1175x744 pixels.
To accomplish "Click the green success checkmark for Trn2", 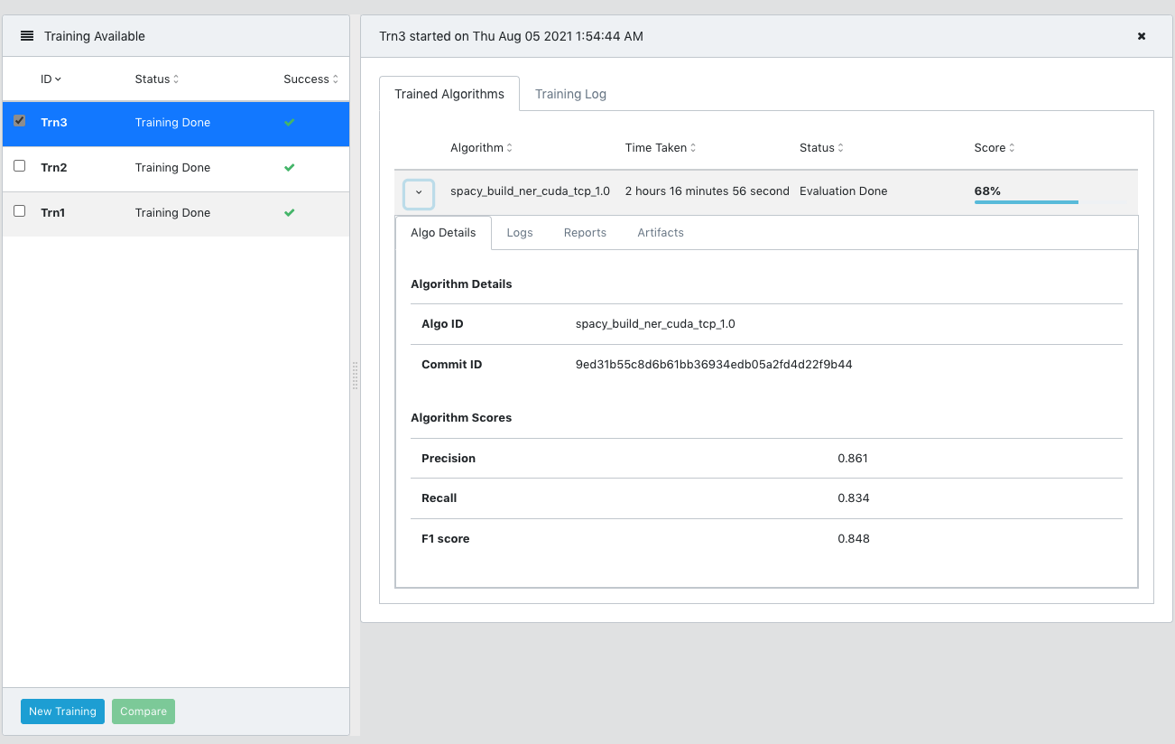I will point(290,168).
